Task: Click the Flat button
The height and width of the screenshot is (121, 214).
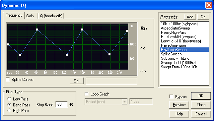Action: 77,81
